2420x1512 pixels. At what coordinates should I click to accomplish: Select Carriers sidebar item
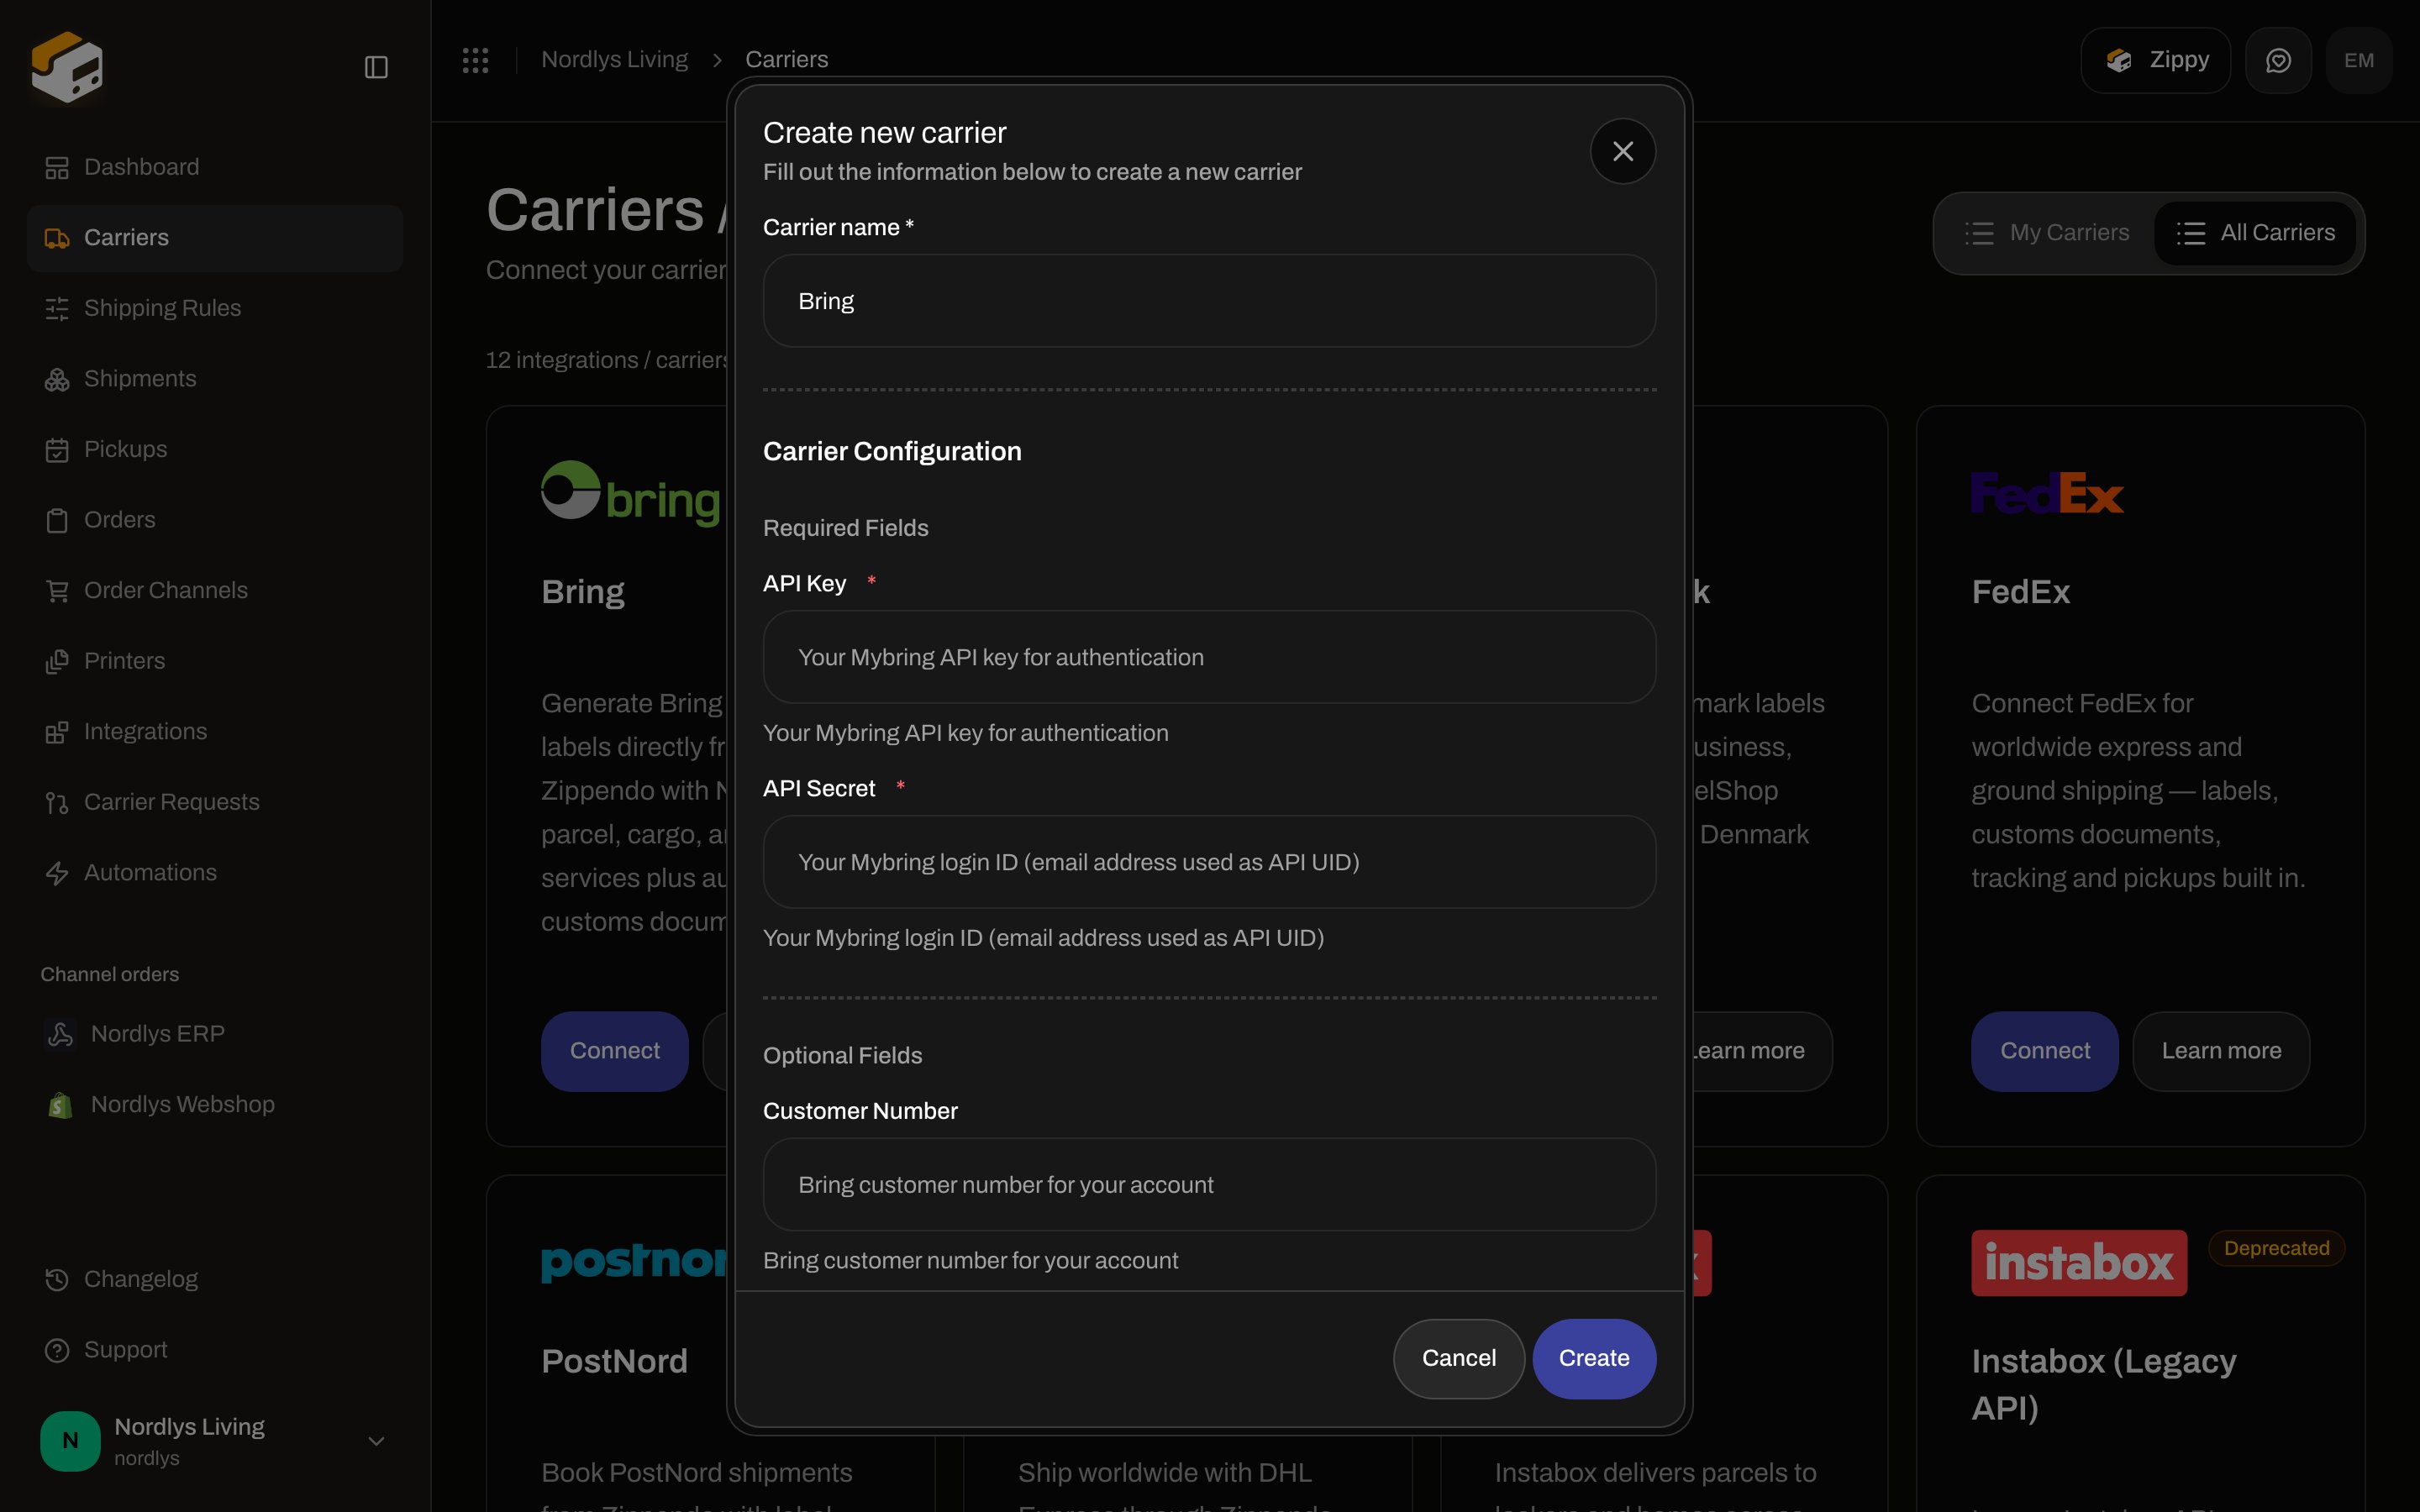[215, 238]
